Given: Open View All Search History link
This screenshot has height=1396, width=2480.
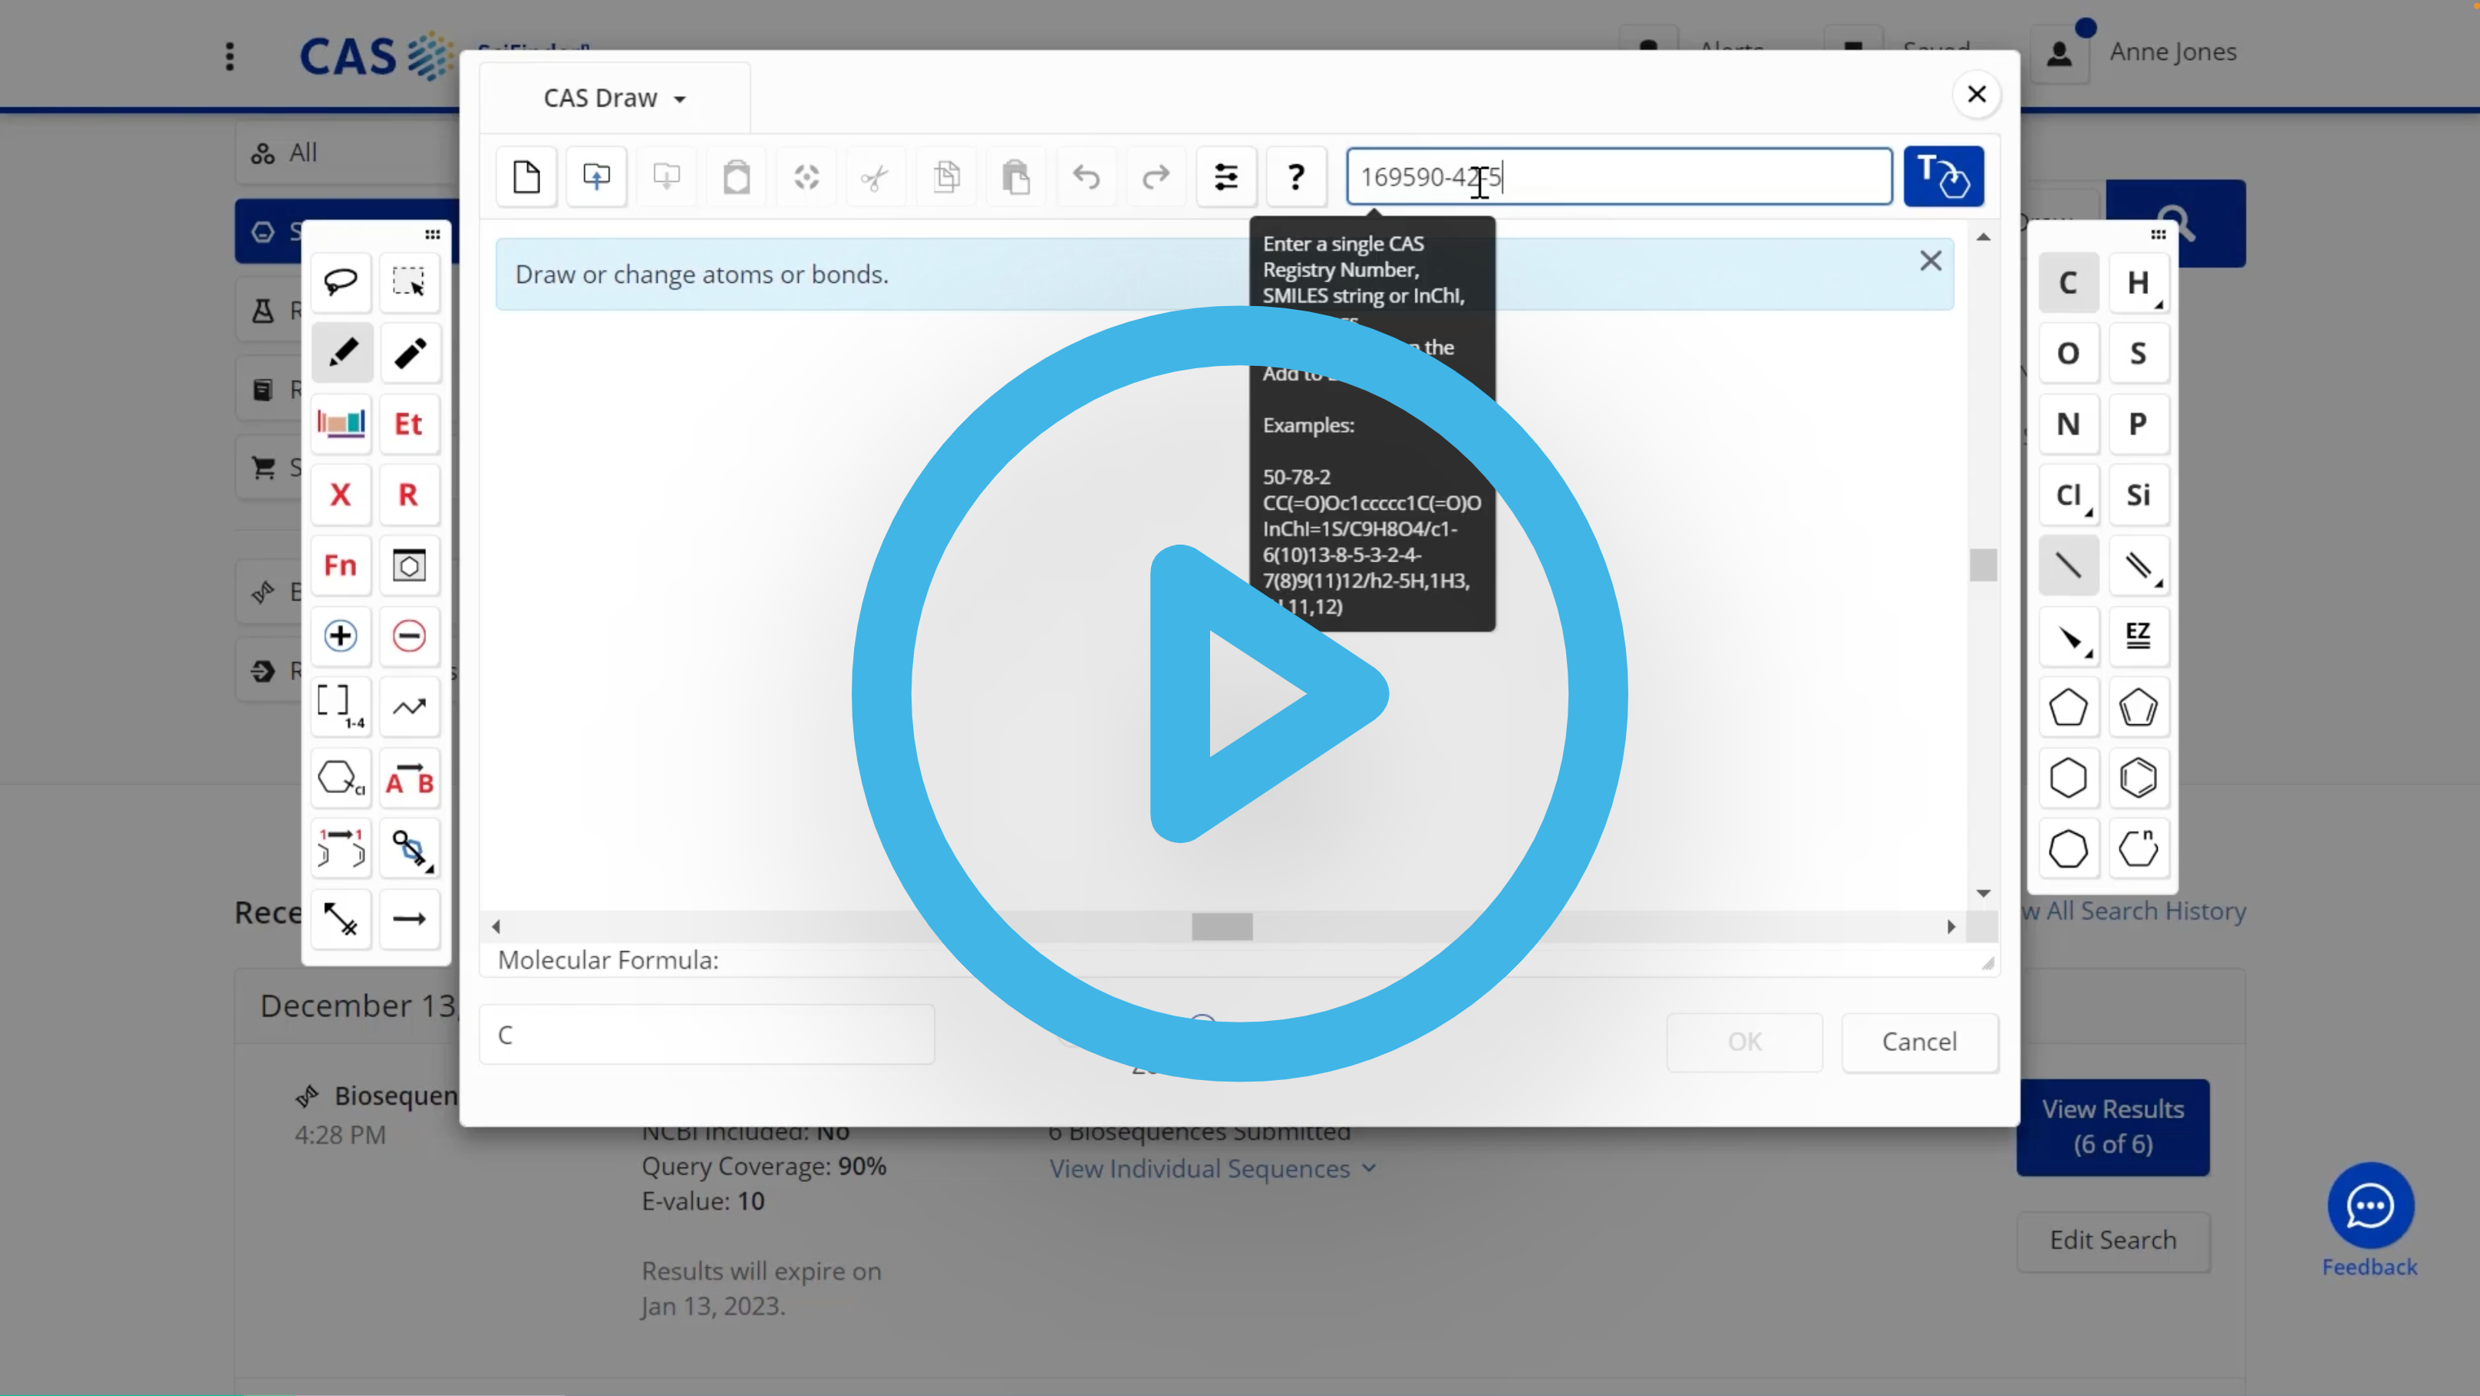Looking at the screenshot, I should [2133, 911].
